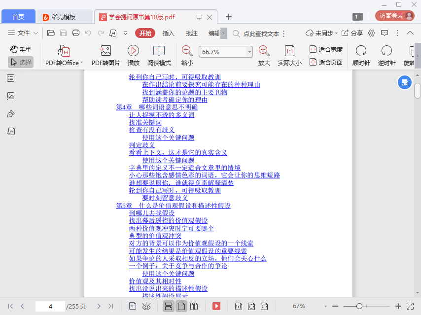This screenshot has width=421, height=315.
Task: Click the PDF转图片 tool
Action: [x=106, y=56]
